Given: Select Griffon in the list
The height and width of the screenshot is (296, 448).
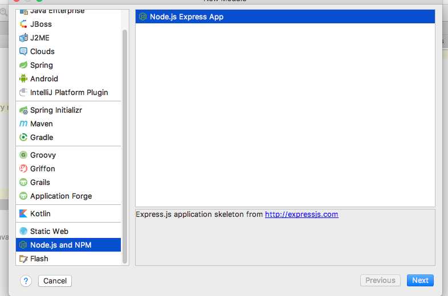Looking at the screenshot, I should [68, 168].
